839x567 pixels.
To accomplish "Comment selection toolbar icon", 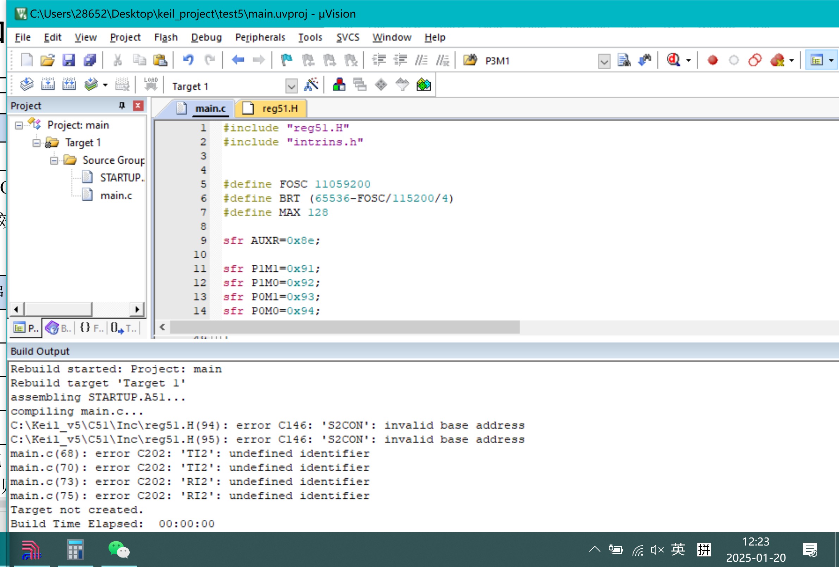I will pos(421,60).
